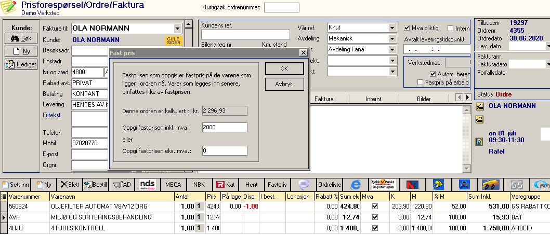
Task: Click the speech bubble message icon
Action: click(x=303, y=185)
